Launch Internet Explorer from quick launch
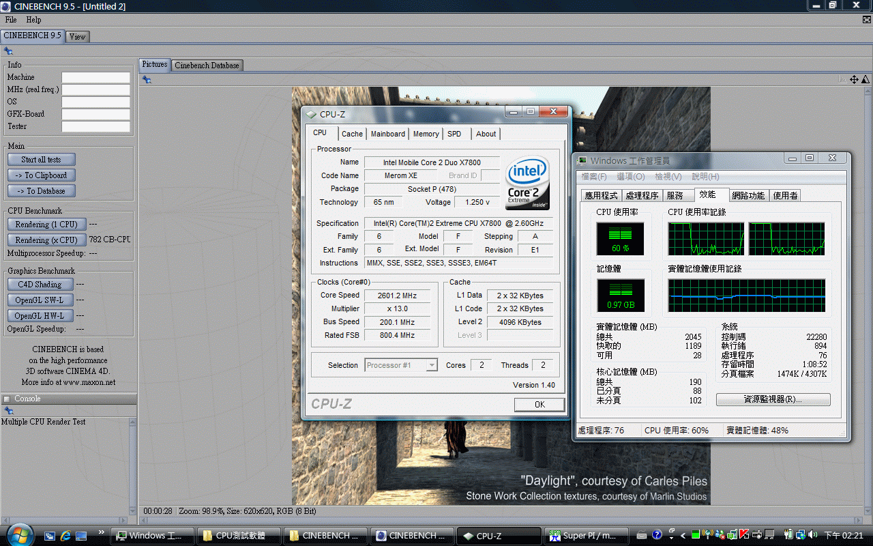This screenshot has height=546, width=873. (65, 536)
